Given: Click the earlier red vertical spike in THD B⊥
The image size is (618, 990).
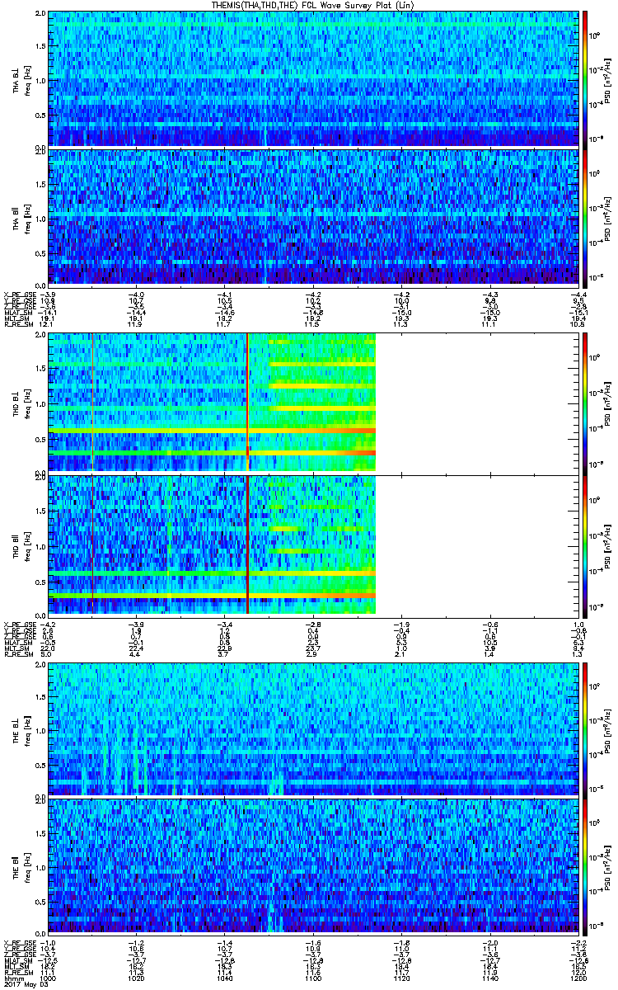Looking at the screenshot, I should pos(93,403).
